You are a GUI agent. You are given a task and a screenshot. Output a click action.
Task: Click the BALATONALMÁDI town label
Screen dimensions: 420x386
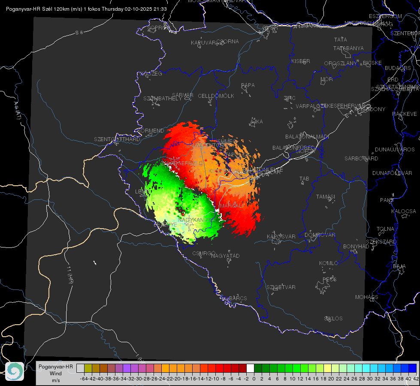pos(307,137)
